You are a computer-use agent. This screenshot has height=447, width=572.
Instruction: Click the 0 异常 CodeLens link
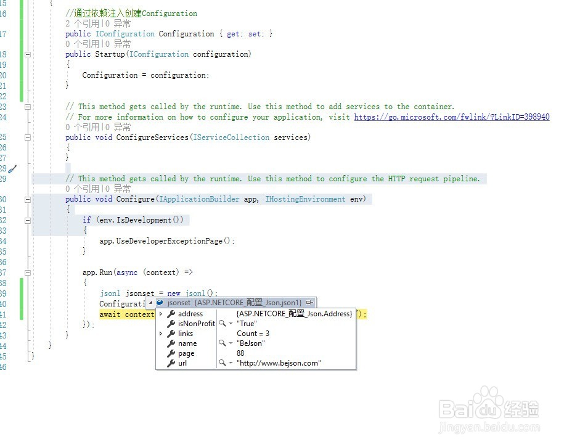tap(117, 23)
